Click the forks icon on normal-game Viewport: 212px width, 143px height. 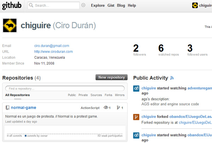118,108
